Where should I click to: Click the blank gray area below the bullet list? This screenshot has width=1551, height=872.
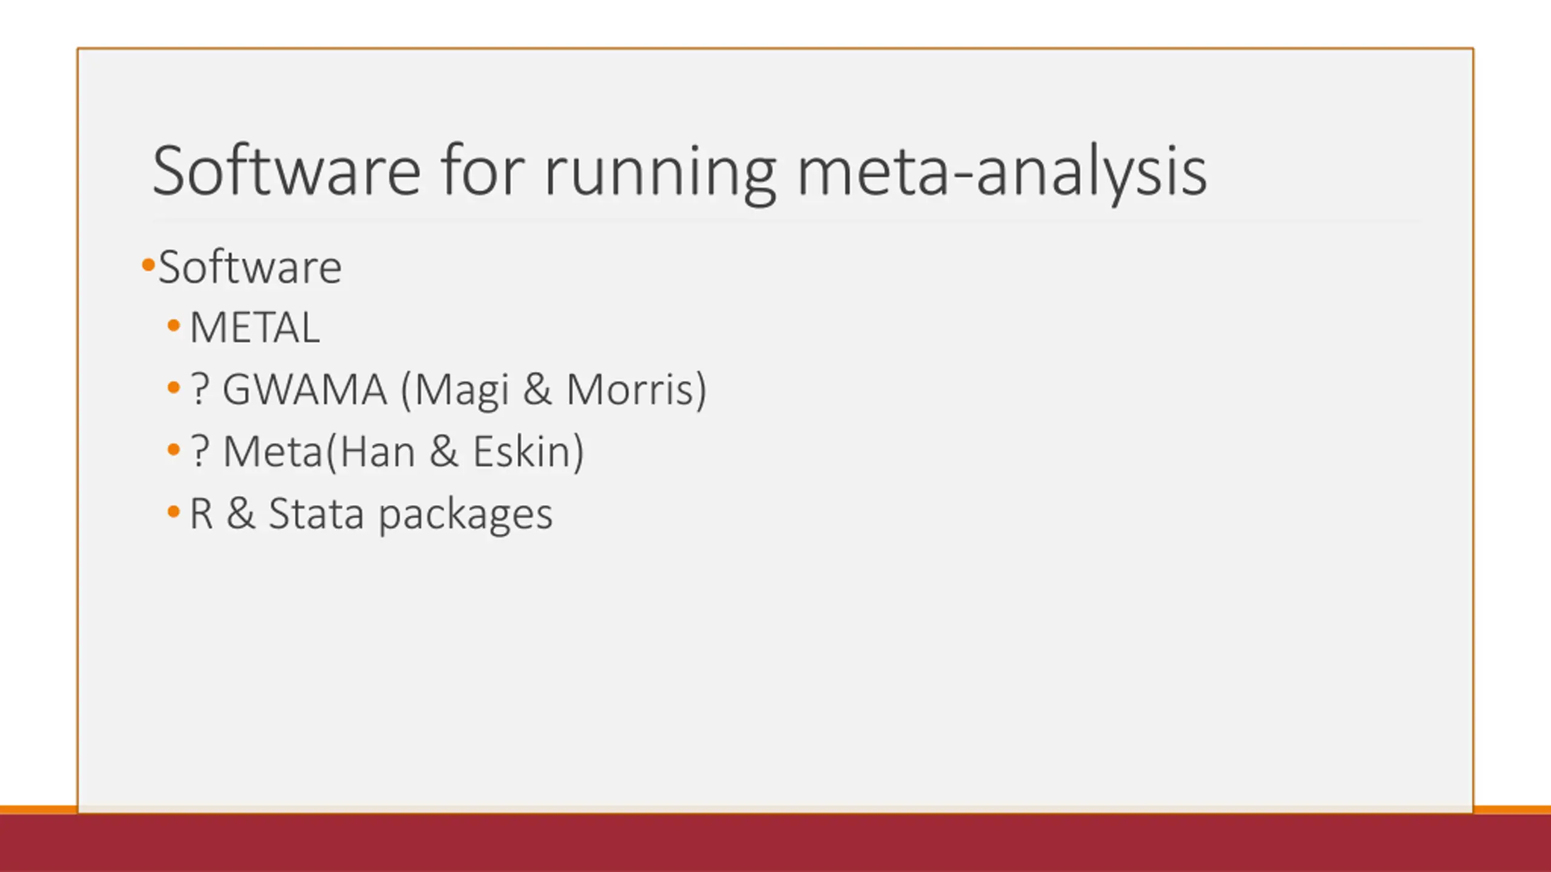point(775,666)
